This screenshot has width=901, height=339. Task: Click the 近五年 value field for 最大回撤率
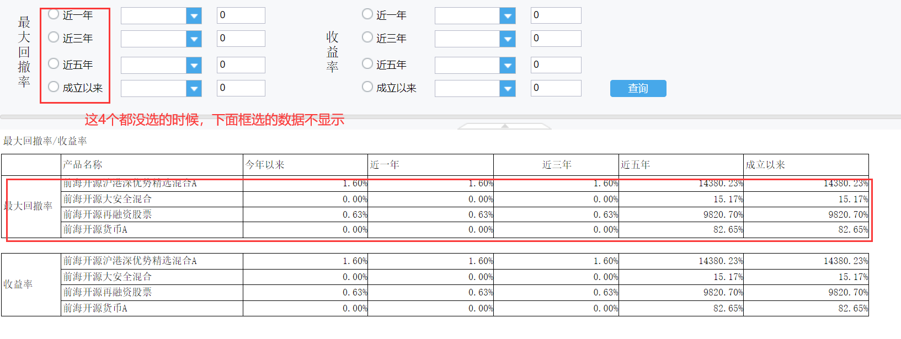click(241, 65)
